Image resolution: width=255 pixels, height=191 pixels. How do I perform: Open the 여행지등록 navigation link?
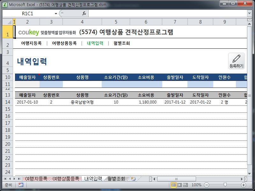point(31,43)
